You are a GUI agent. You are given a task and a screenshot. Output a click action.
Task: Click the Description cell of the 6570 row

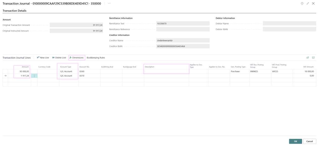pyautogui.click(x=166, y=76)
